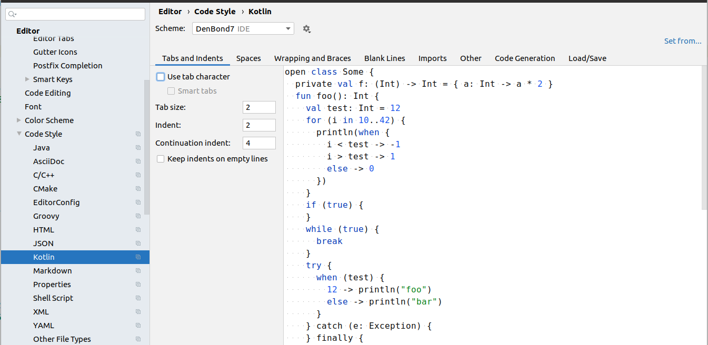The width and height of the screenshot is (708, 345).
Task: Click the per-project icon beside Groovy
Action: (x=138, y=216)
